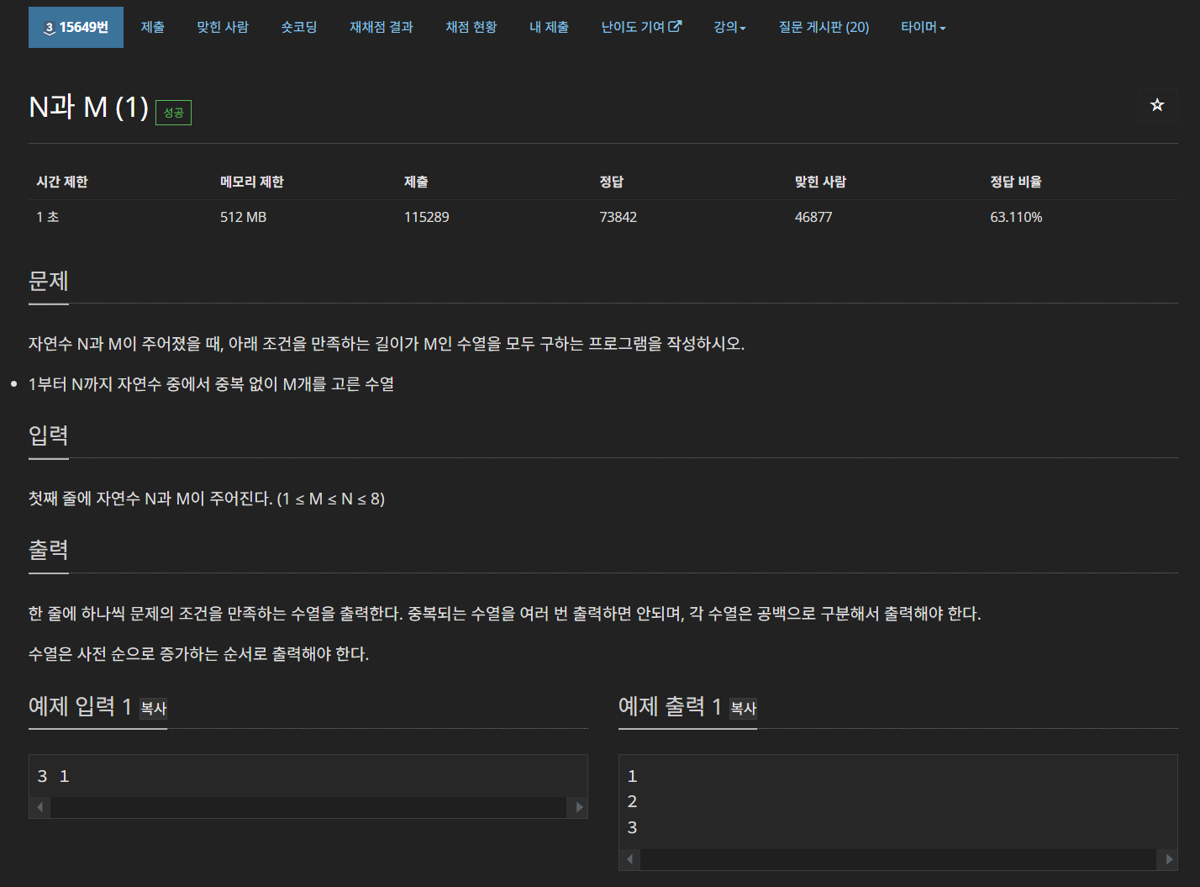Click the left scroll arrow under 예제 입력 1
The height and width of the screenshot is (887, 1200).
[39, 807]
